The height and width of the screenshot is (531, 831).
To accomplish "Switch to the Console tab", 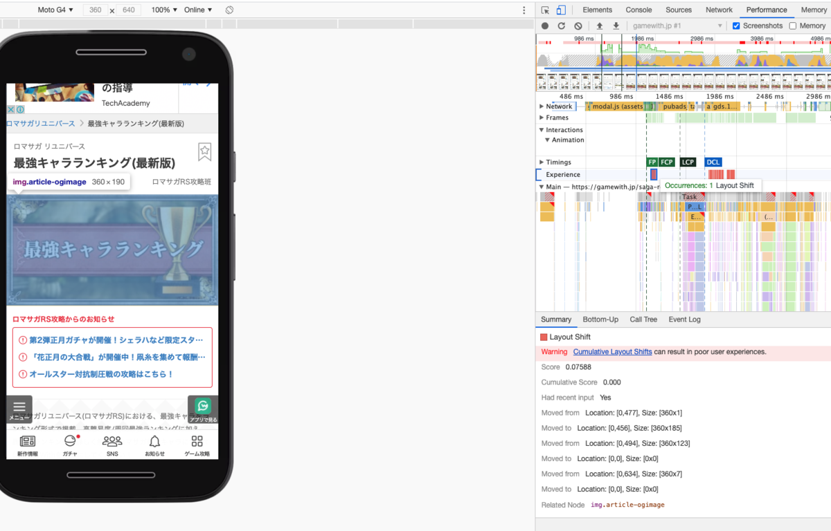I will point(638,10).
